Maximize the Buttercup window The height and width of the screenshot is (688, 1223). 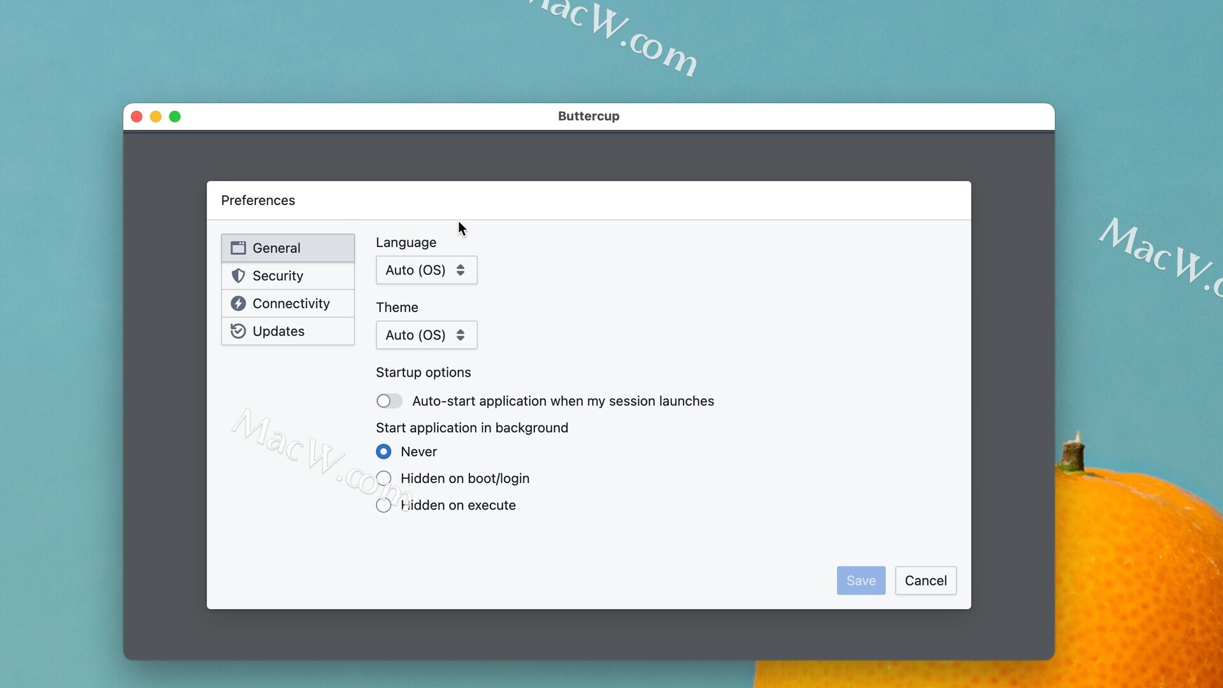pyautogui.click(x=175, y=117)
